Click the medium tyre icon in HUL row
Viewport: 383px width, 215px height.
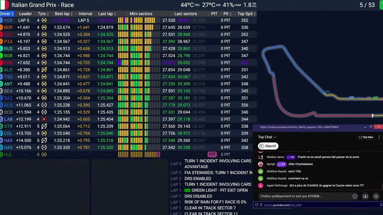44,155
